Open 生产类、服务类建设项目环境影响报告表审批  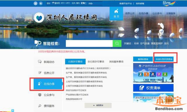86,73
